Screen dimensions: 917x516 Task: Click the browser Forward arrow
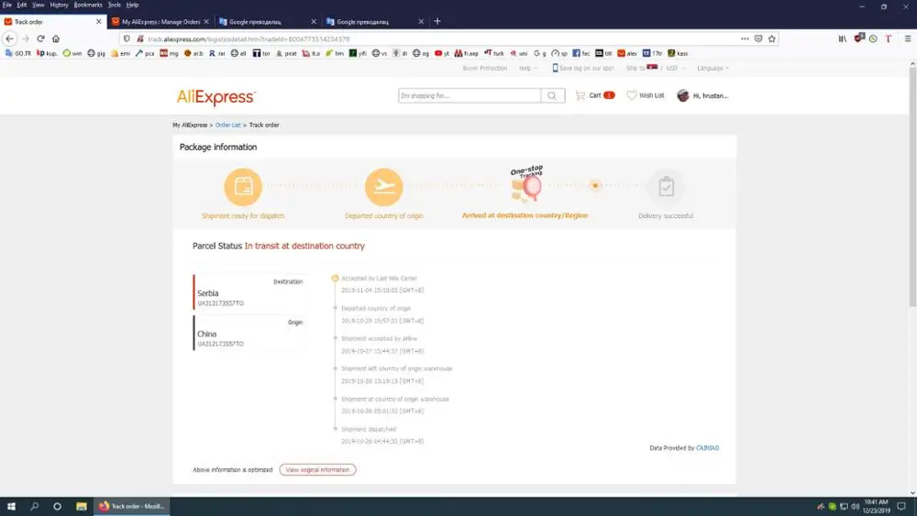pos(25,38)
